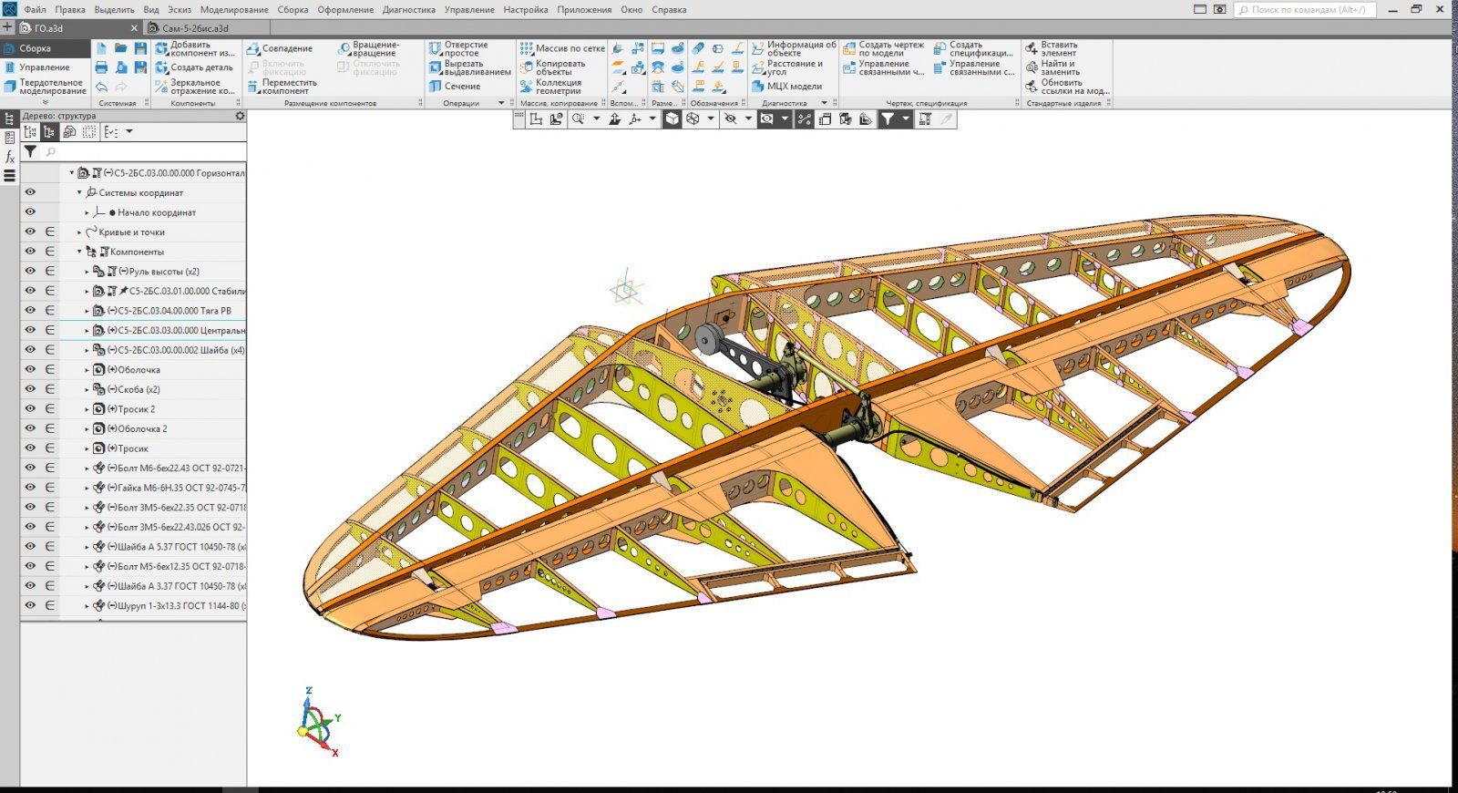
Task: Switch to Сам-5-2бис.a3d document tab
Action: click(x=195, y=28)
